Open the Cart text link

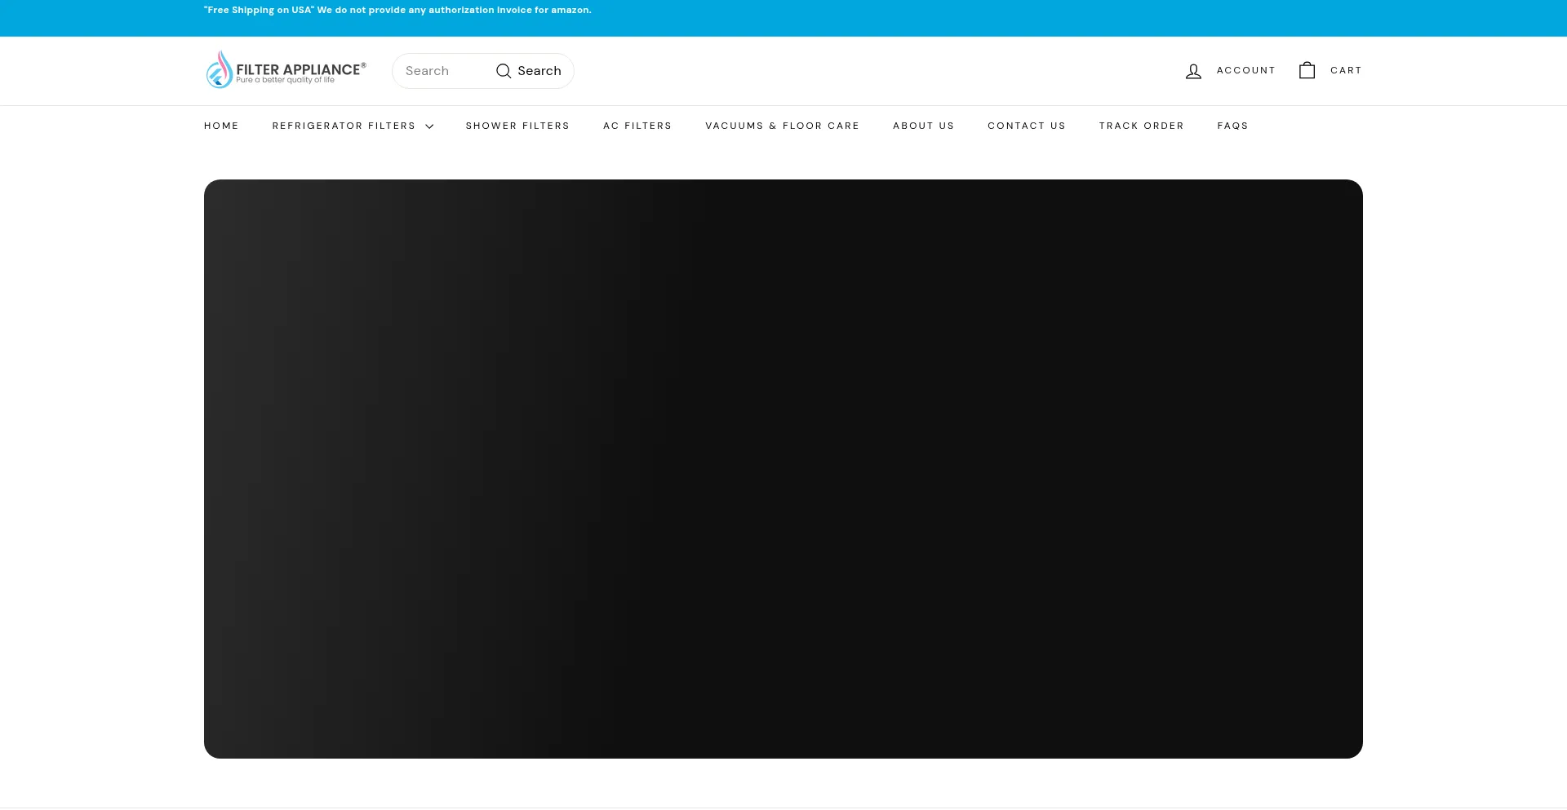pos(1346,70)
